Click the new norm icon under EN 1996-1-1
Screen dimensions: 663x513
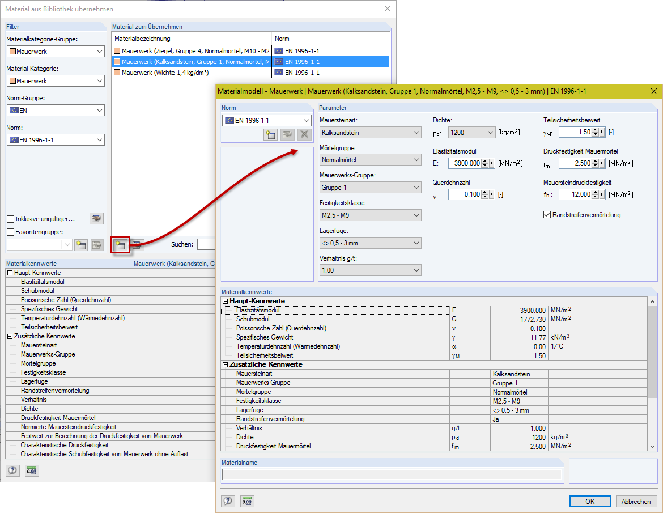click(270, 134)
